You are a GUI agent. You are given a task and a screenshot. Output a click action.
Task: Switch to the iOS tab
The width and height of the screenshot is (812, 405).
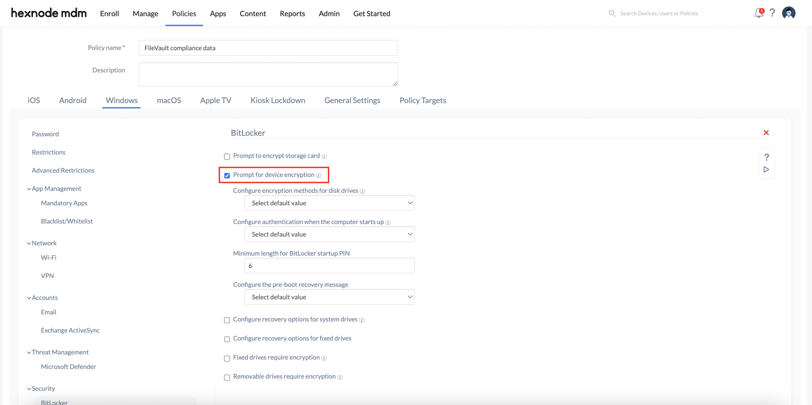(x=34, y=100)
